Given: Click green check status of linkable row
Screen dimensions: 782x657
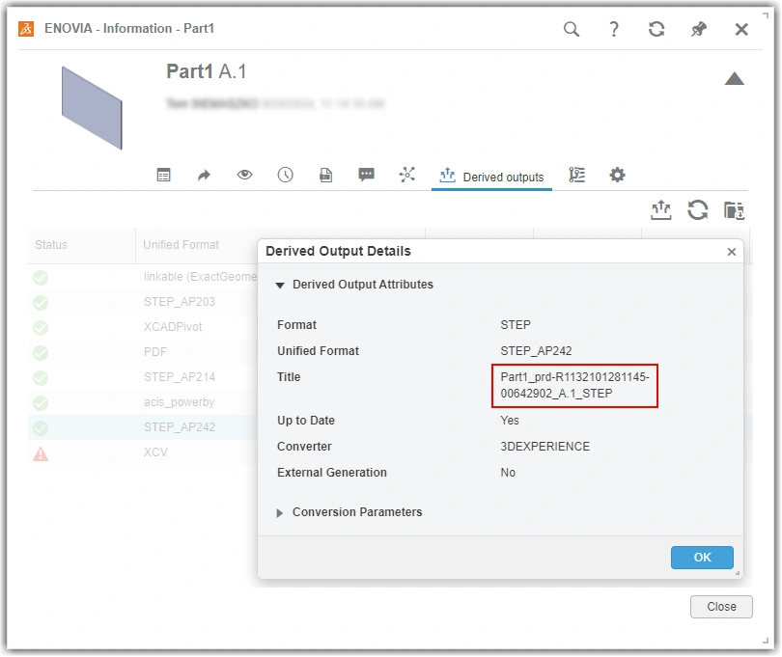Looking at the screenshot, I should tap(41, 278).
